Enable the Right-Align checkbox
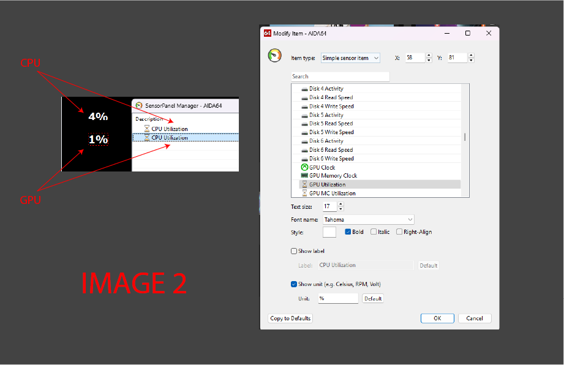 [399, 232]
